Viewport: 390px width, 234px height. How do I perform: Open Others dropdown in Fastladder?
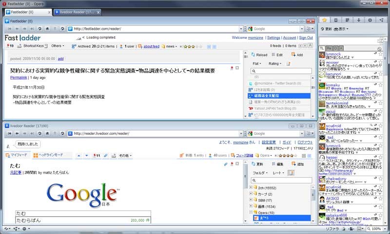click(x=58, y=46)
